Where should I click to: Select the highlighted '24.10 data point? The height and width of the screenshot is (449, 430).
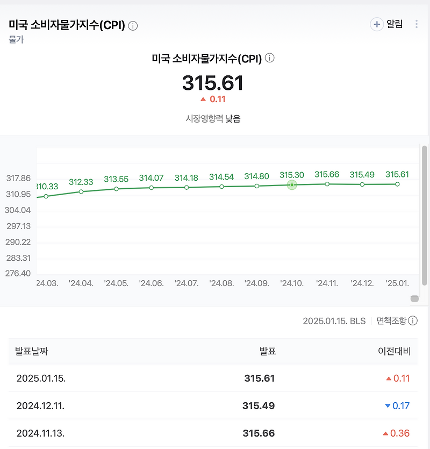click(x=291, y=184)
